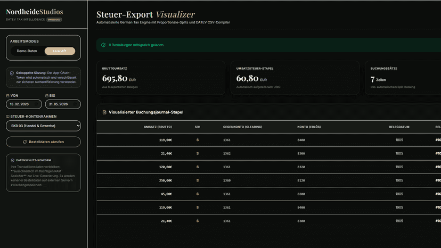This screenshot has height=248, width=441.
Task: Click the shield icon beside Gekoppelte Sitzung
Action: click(x=12, y=73)
